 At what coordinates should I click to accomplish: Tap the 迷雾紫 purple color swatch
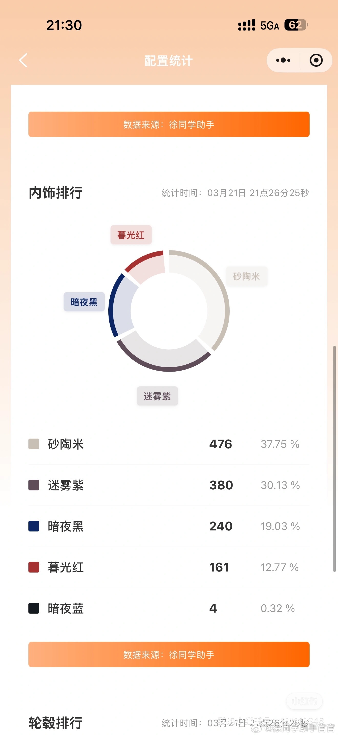tap(34, 485)
